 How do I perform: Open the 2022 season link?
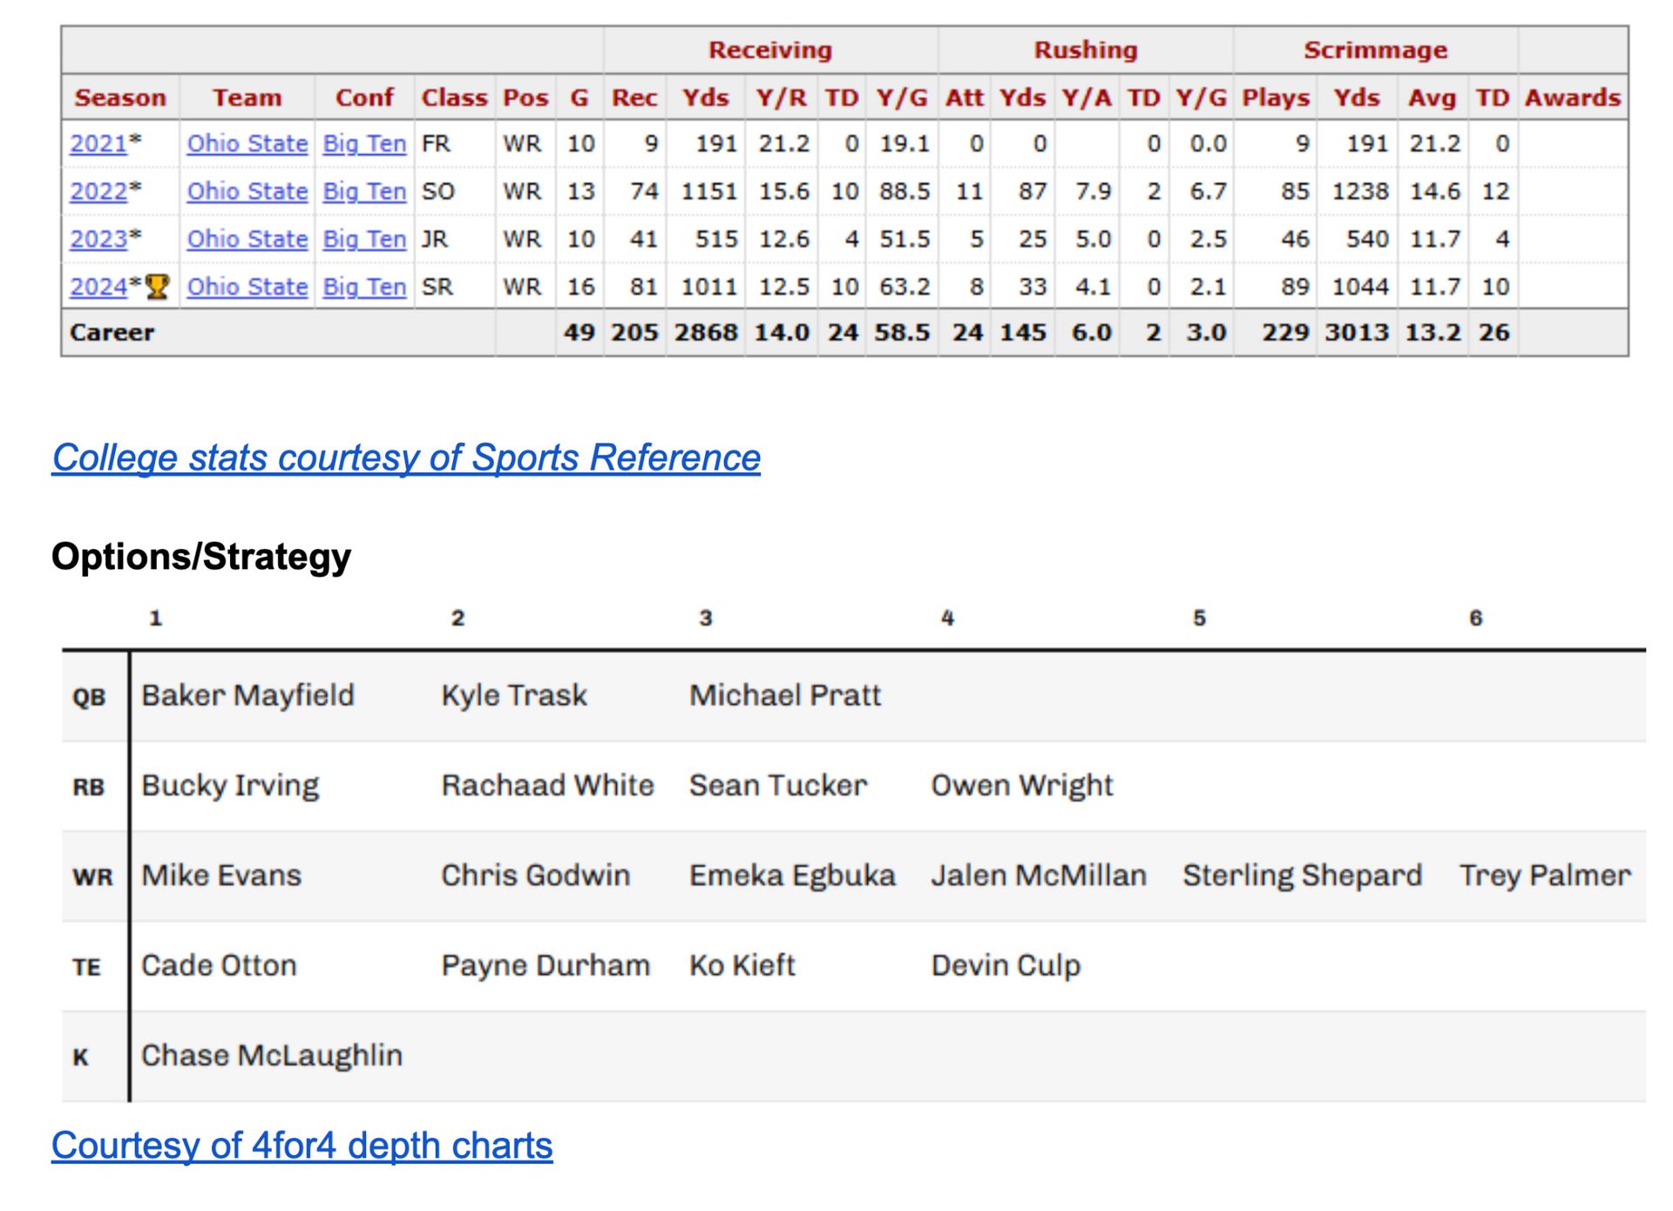[98, 192]
